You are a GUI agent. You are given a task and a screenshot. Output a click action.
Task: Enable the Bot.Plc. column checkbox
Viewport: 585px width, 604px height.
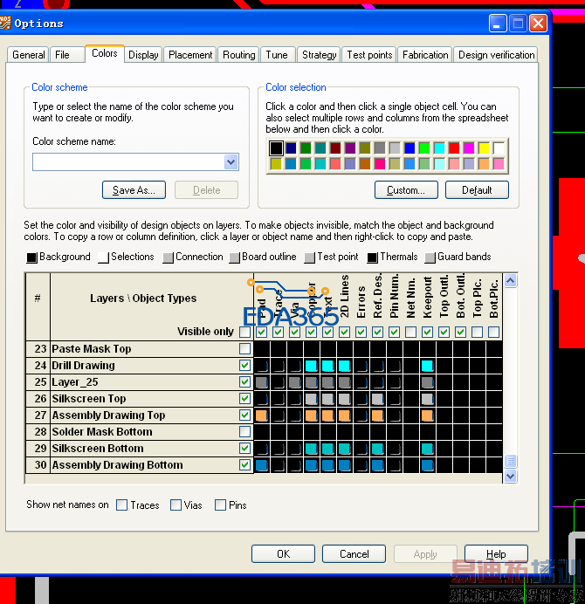(x=493, y=332)
